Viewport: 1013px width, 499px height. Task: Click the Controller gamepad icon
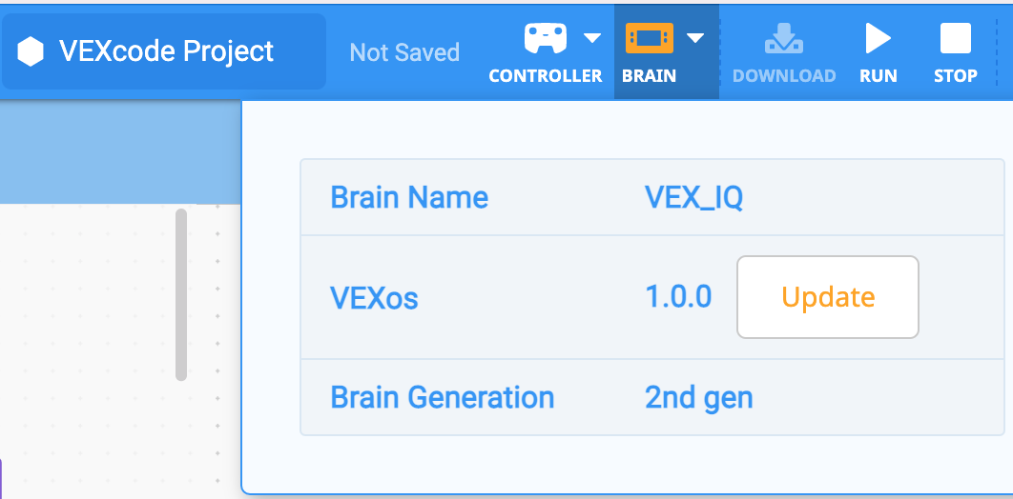pyautogui.click(x=545, y=38)
